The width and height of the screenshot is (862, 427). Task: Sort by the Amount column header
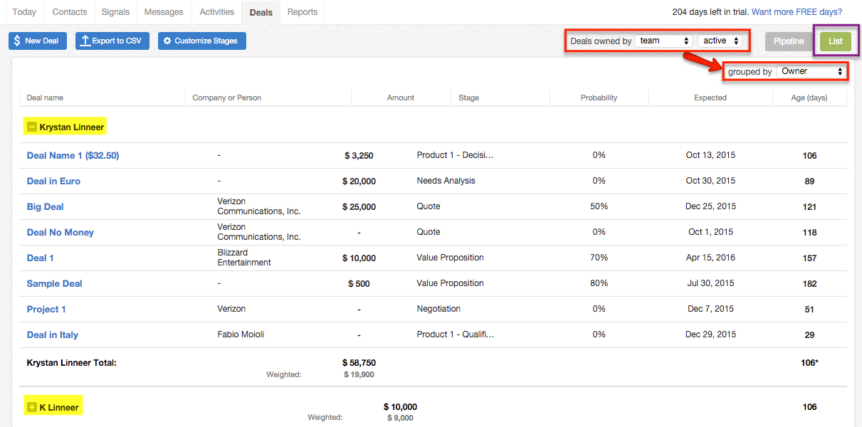click(x=401, y=97)
